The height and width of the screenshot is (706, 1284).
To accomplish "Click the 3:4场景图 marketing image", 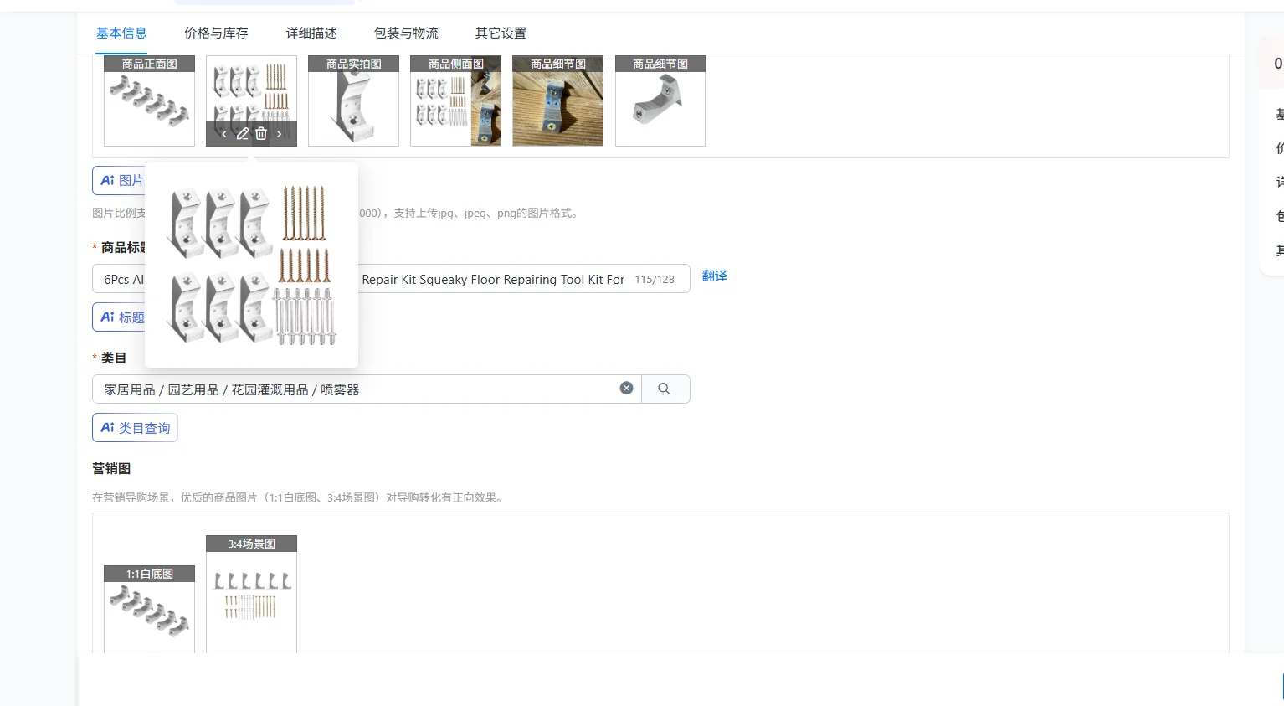I will click(251, 594).
